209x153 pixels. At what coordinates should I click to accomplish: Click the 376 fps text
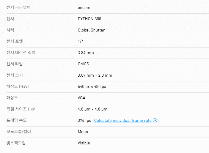click(84, 120)
